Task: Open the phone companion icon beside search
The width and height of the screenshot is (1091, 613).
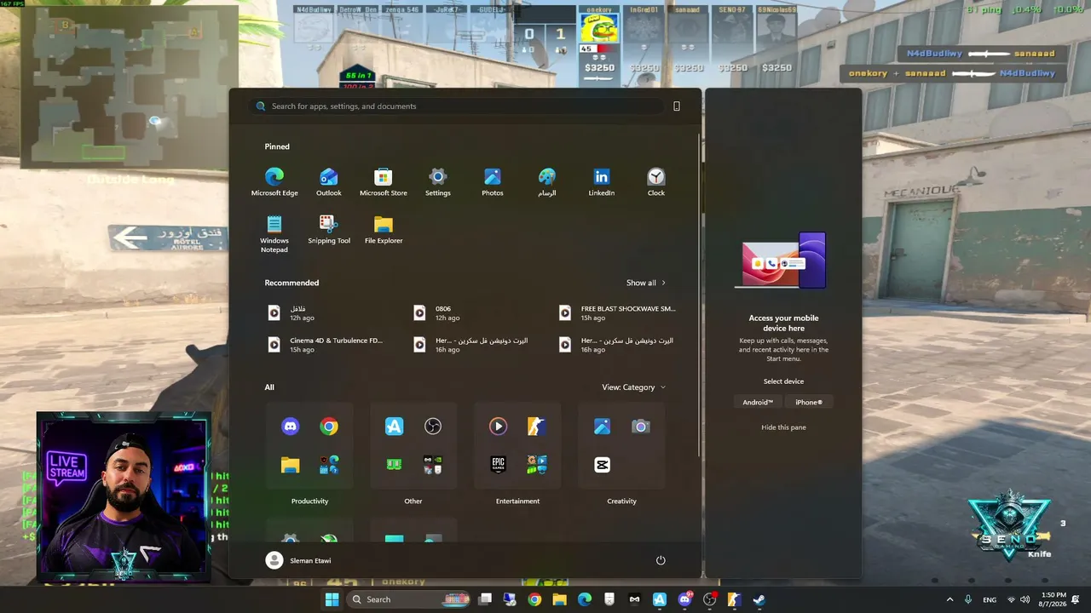Action: [677, 106]
